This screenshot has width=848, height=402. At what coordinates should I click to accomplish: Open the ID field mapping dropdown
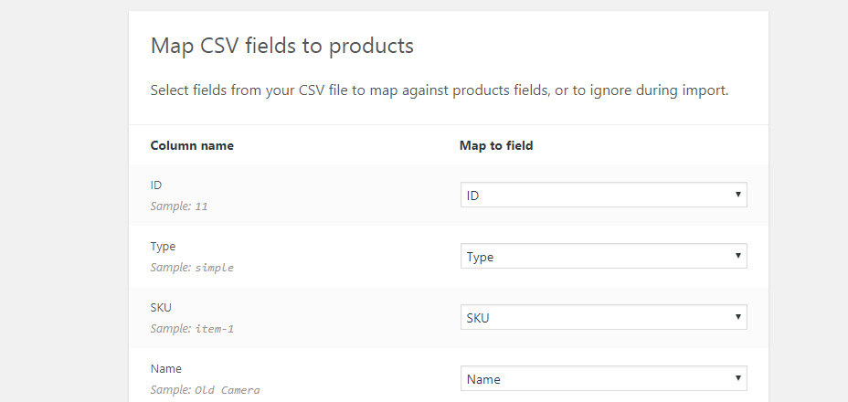[x=603, y=196]
